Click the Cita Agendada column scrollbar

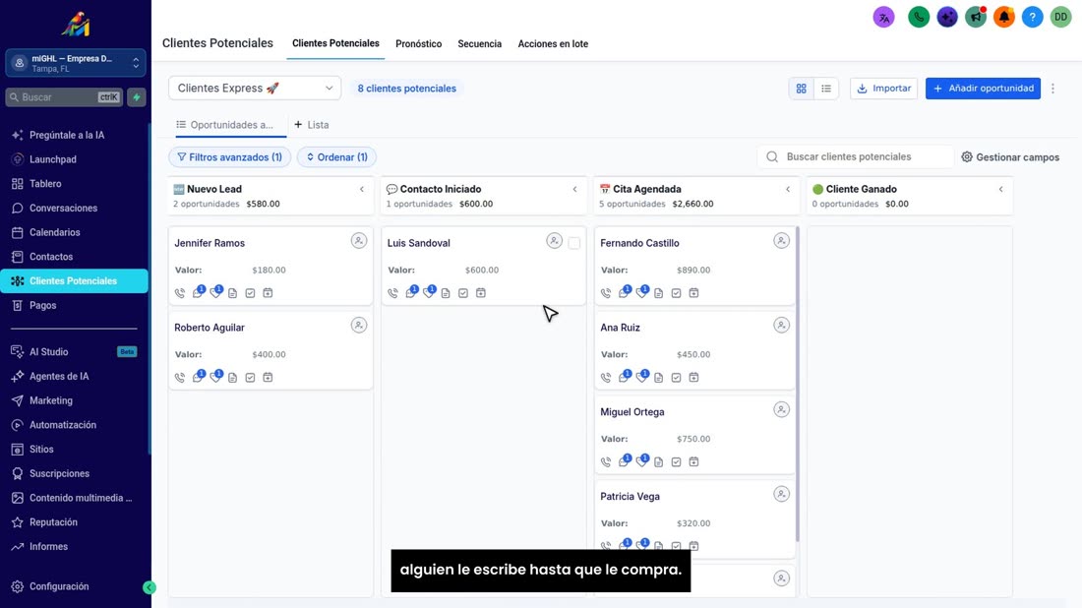point(797,383)
